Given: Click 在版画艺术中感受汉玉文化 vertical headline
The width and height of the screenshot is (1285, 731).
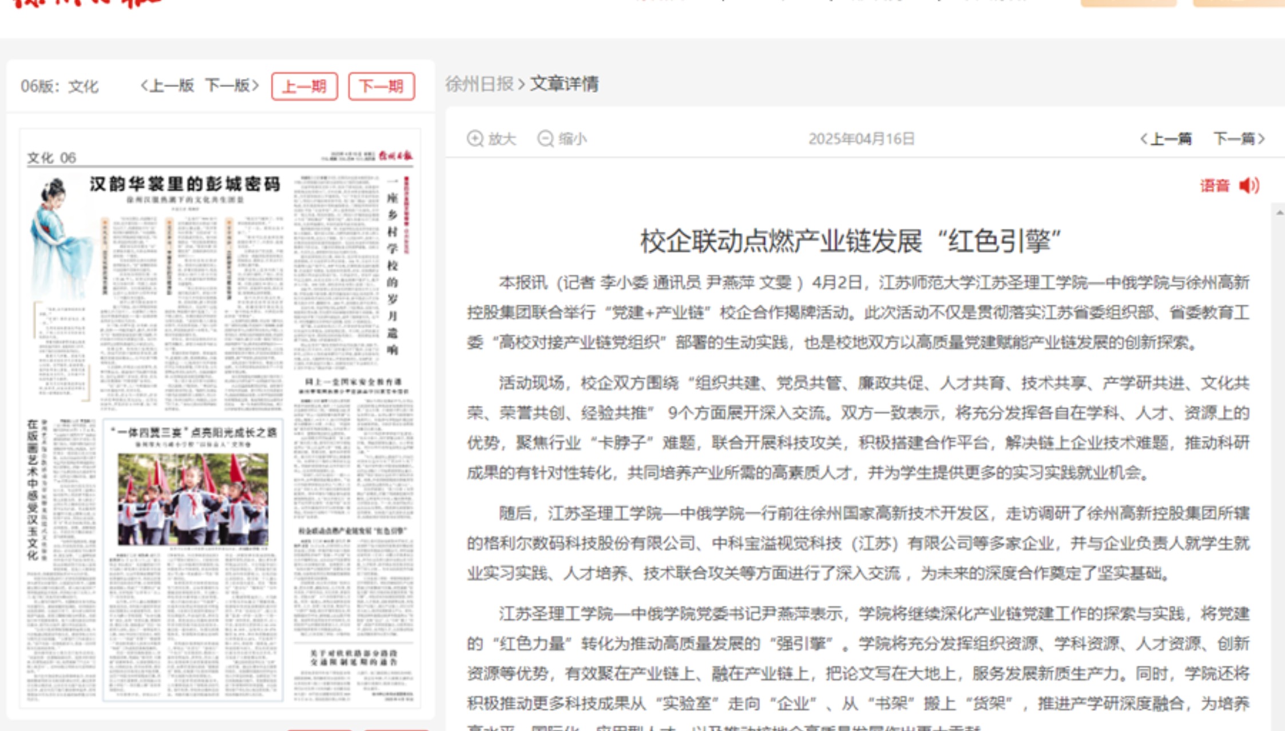Looking at the screenshot, I should click(x=33, y=489).
